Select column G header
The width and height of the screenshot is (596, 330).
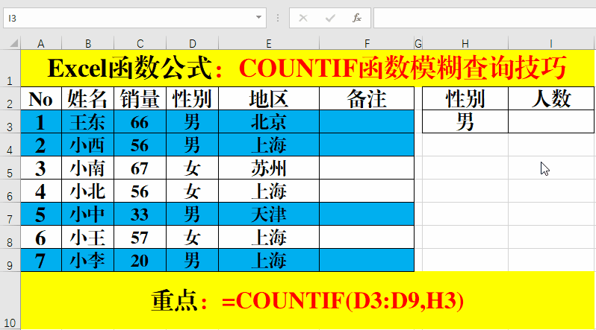(x=418, y=44)
